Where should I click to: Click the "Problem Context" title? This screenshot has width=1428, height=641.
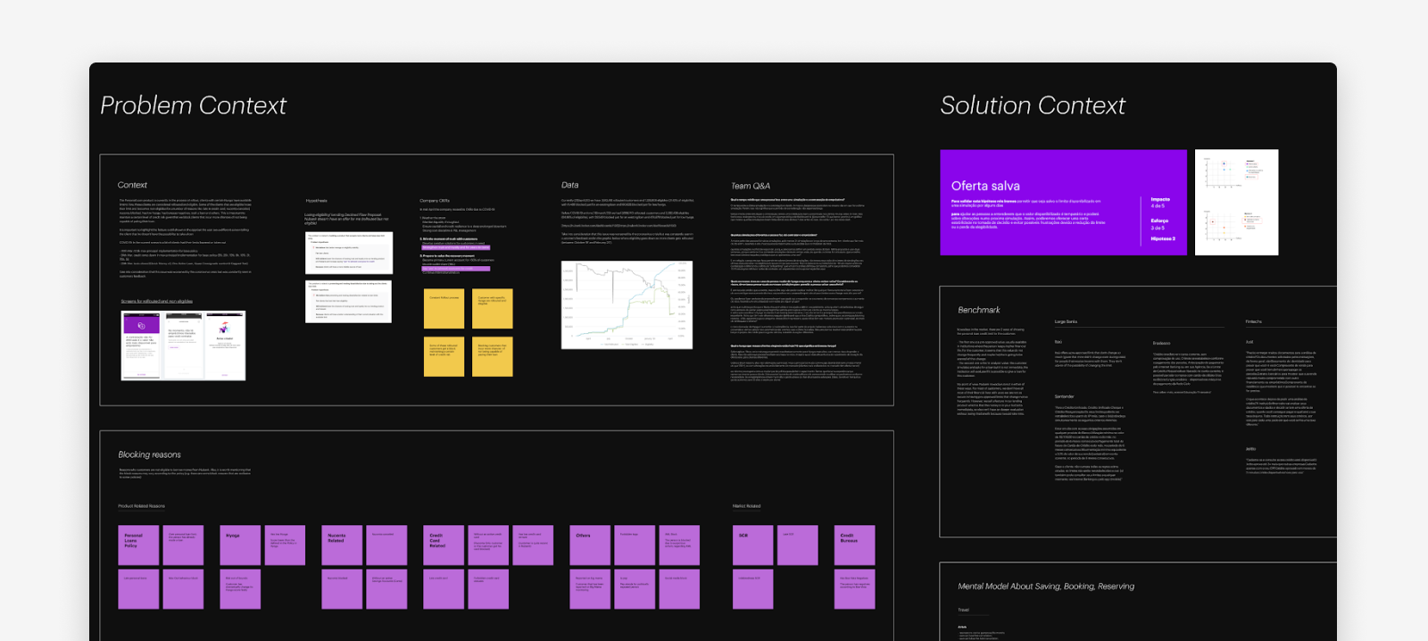coord(193,105)
